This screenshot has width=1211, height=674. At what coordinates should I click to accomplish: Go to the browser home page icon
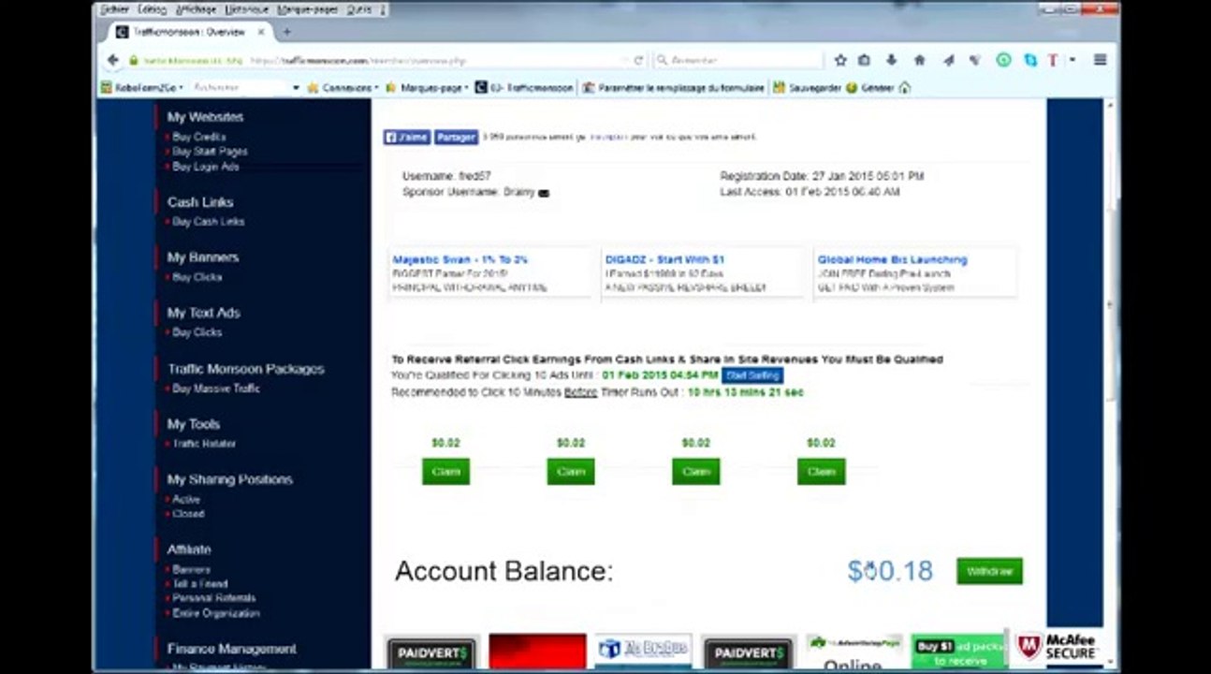click(x=920, y=60)
